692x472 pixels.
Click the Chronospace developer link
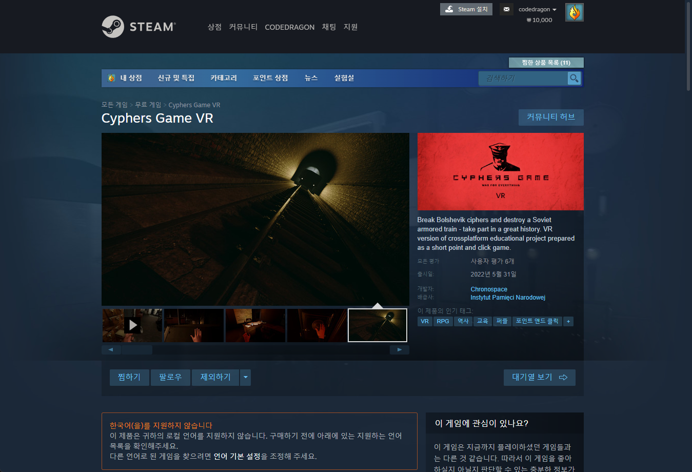pyautogui.click(x=489, y=289)
